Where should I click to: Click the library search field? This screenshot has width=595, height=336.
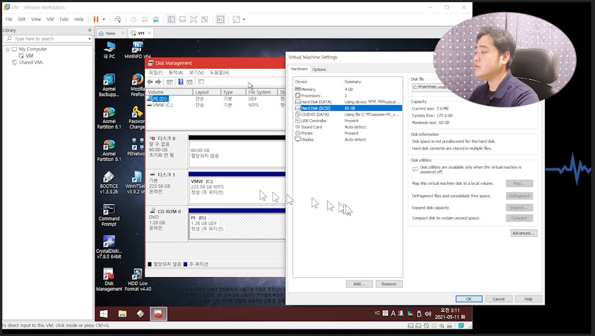(48, 39)
